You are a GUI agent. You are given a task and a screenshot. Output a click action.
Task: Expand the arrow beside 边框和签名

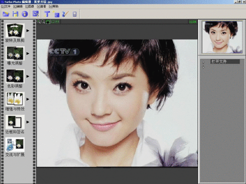[x=28, y=122]
